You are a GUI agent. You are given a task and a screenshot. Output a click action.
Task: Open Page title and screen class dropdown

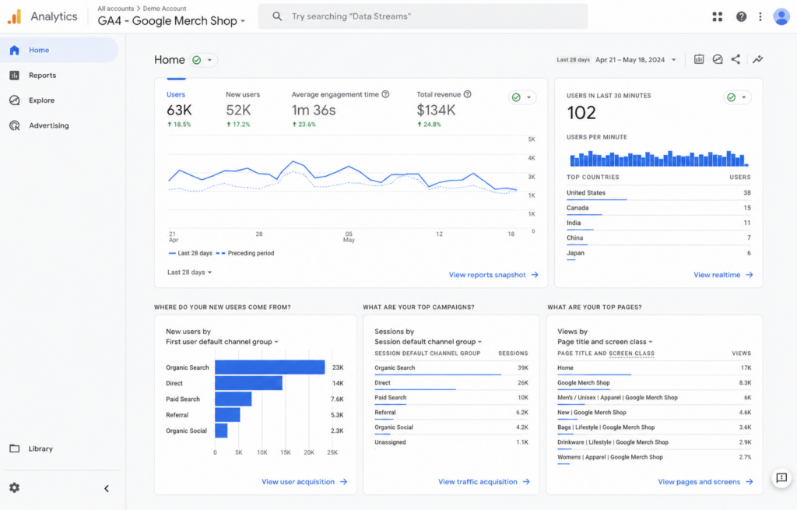tap(605, 342)
